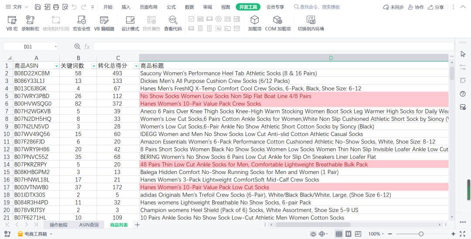Open 文件 menu dropdown
Image resolution: width=471 pixels, height=239 pixels.
[x=17, y=7]
